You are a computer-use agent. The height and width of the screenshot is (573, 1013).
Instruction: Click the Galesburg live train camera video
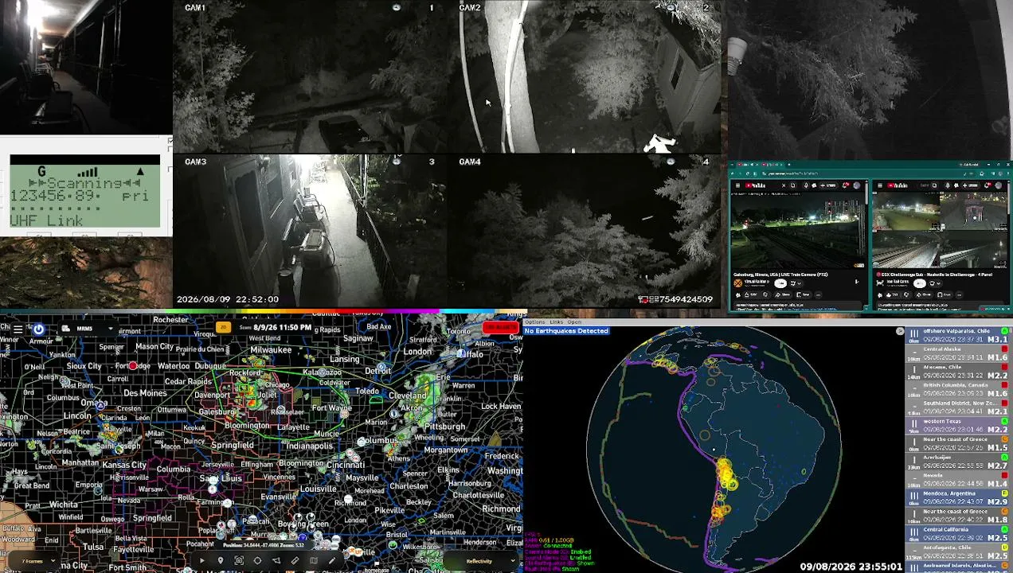[798, 230]
